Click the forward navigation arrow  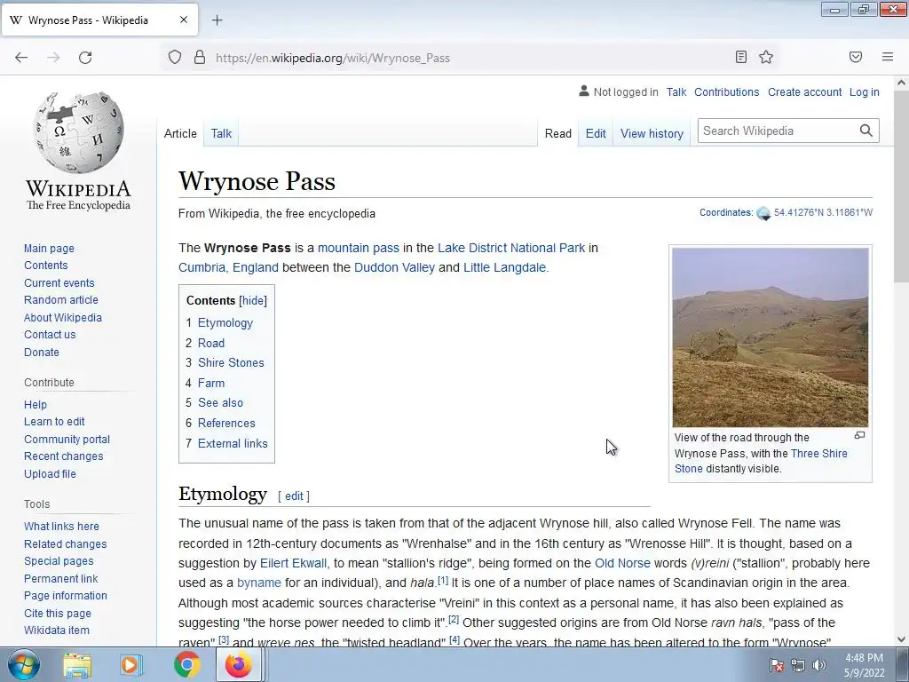click(x=53, y=58)
